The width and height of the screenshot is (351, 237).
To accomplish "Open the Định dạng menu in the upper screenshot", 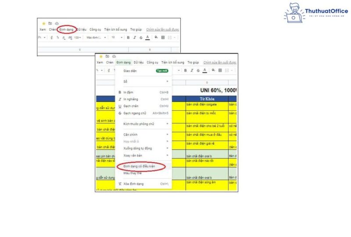I will pos(67,29).
